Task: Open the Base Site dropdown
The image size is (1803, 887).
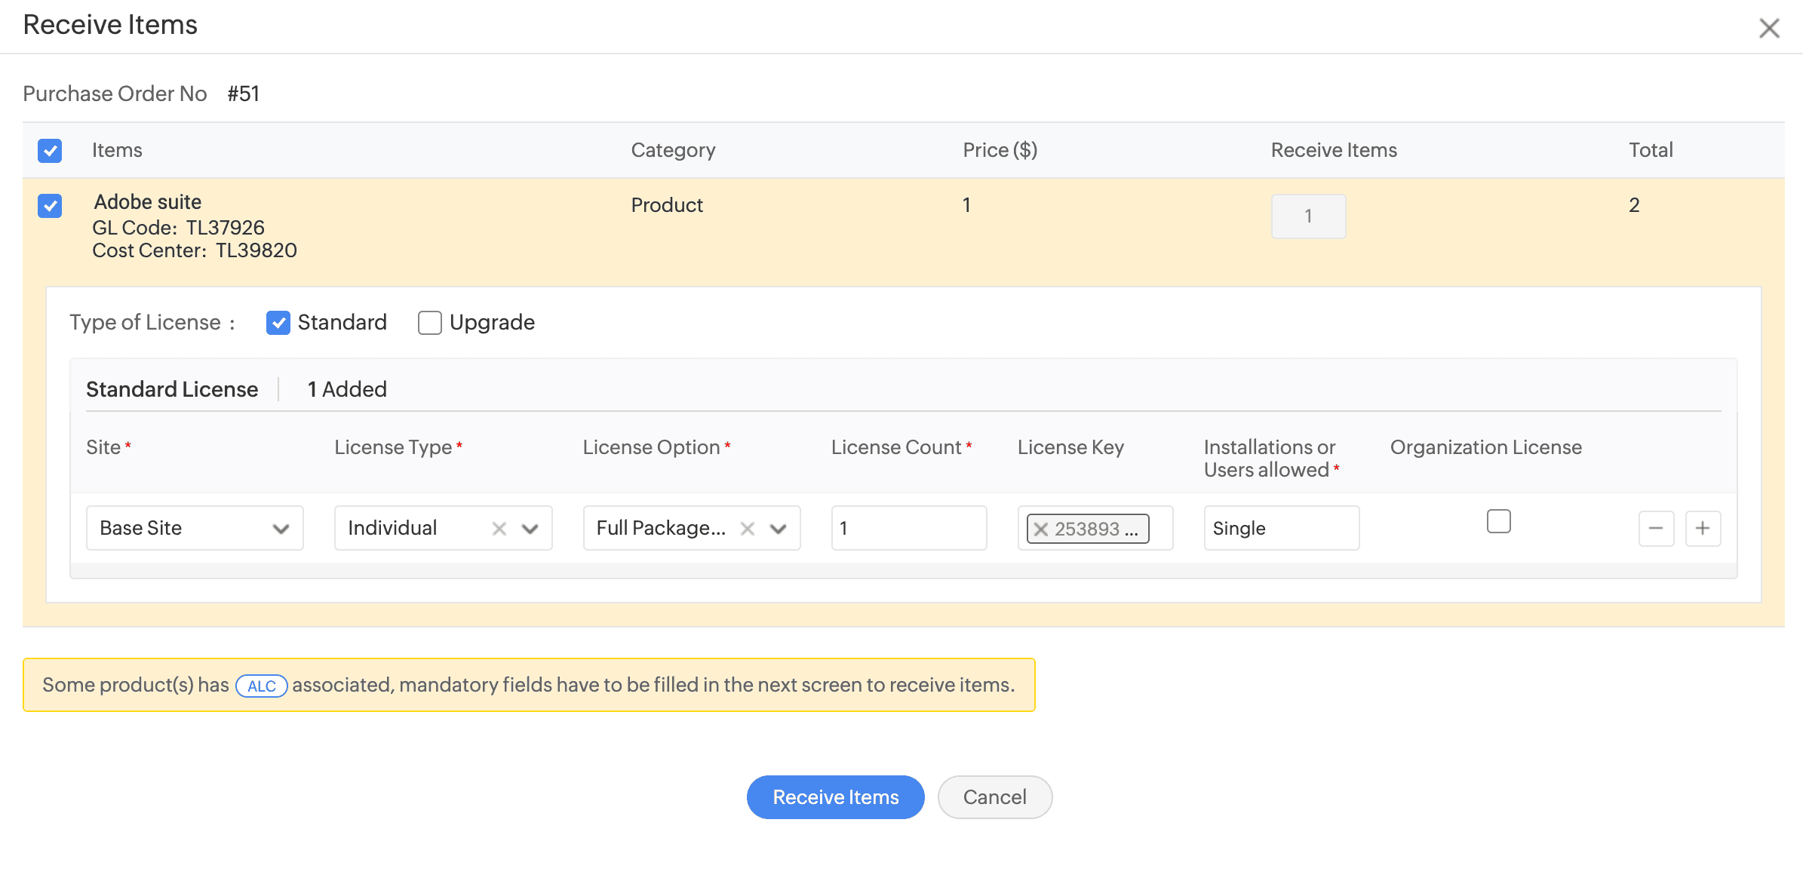Action: coord(195,528)
